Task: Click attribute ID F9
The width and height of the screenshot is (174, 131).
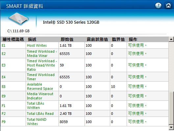Action: click(x=4, y=122)
